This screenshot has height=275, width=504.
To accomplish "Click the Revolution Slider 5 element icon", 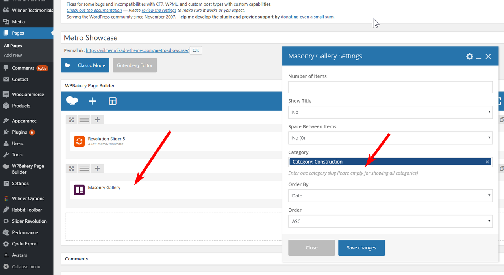I will click(79, 141).
